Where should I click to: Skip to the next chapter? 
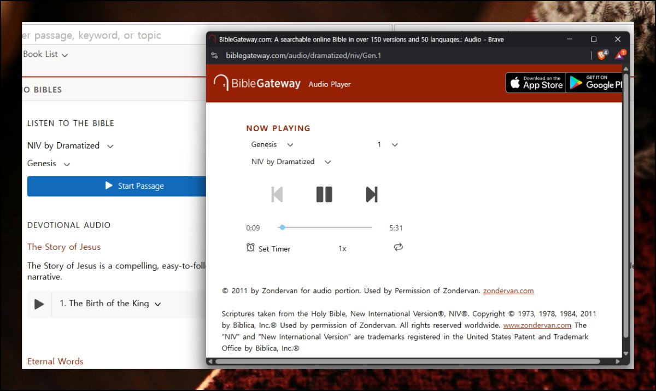(372, 195)
